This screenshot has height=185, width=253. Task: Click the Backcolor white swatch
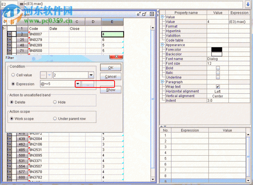[x=217, y=54]
